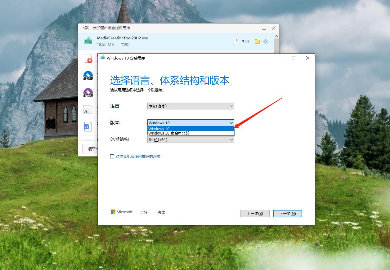Click the Word document icon in downloads list
This screenshot has width=390, height=270.
88,126
